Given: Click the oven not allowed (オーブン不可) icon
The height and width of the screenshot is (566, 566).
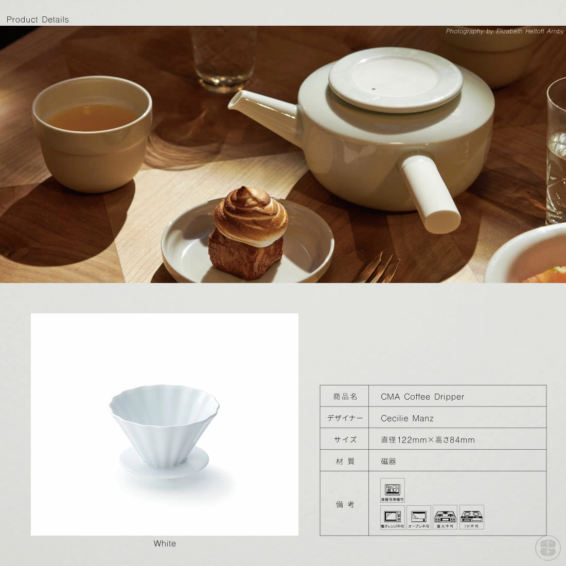Looking at the screenshot, I should pos(419,517).
